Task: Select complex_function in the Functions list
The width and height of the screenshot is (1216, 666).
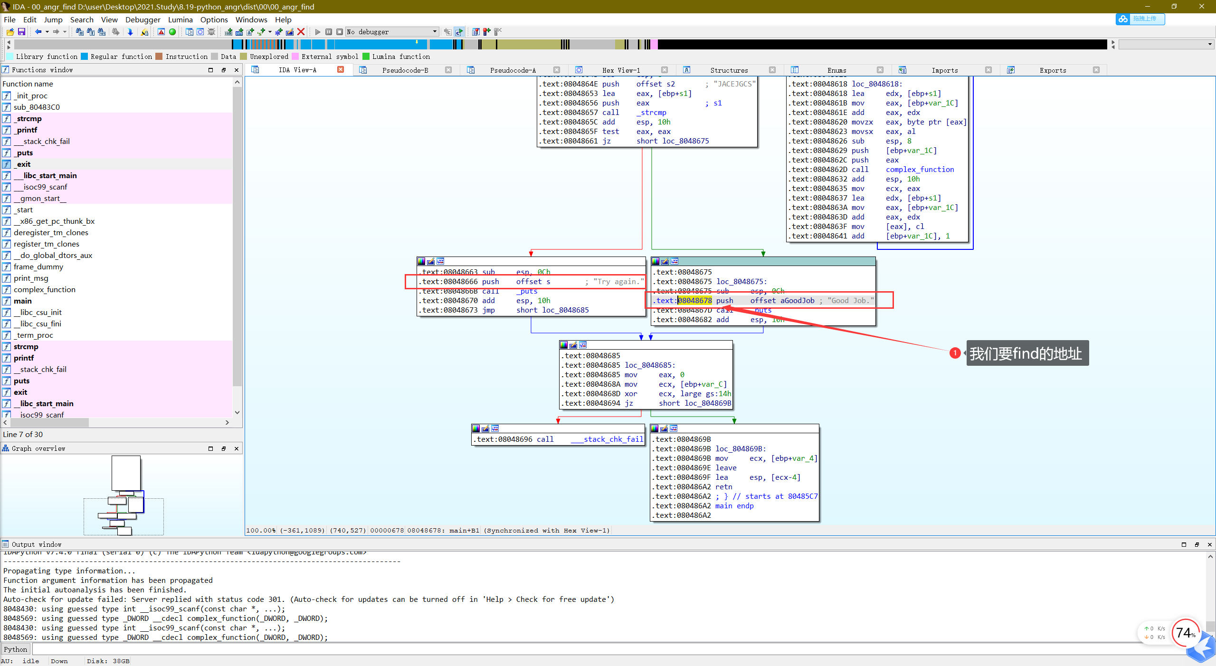Action: (44, 289)
